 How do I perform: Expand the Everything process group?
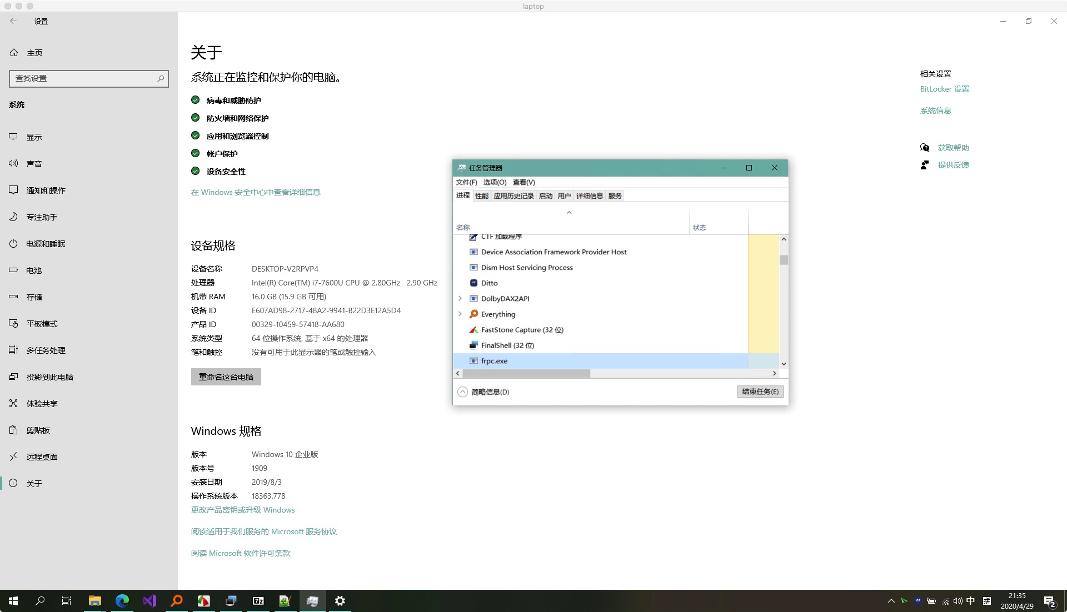point(460,314)
